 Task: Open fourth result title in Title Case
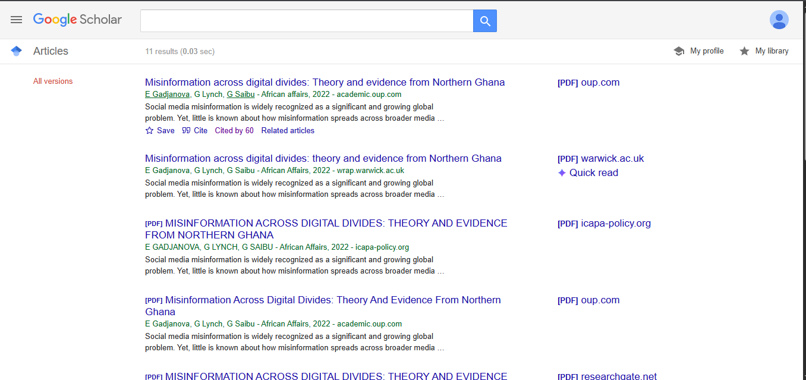pyautogui.click(x=323, y=306)
